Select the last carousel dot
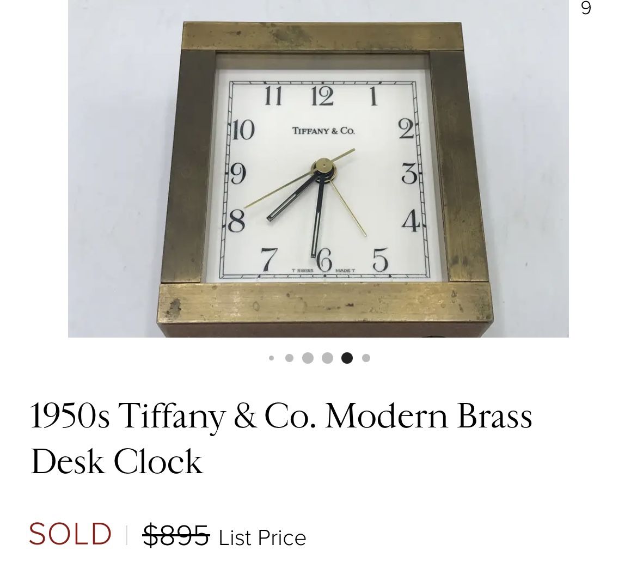This screenshot has width=637, height=575. coord(366,358)
